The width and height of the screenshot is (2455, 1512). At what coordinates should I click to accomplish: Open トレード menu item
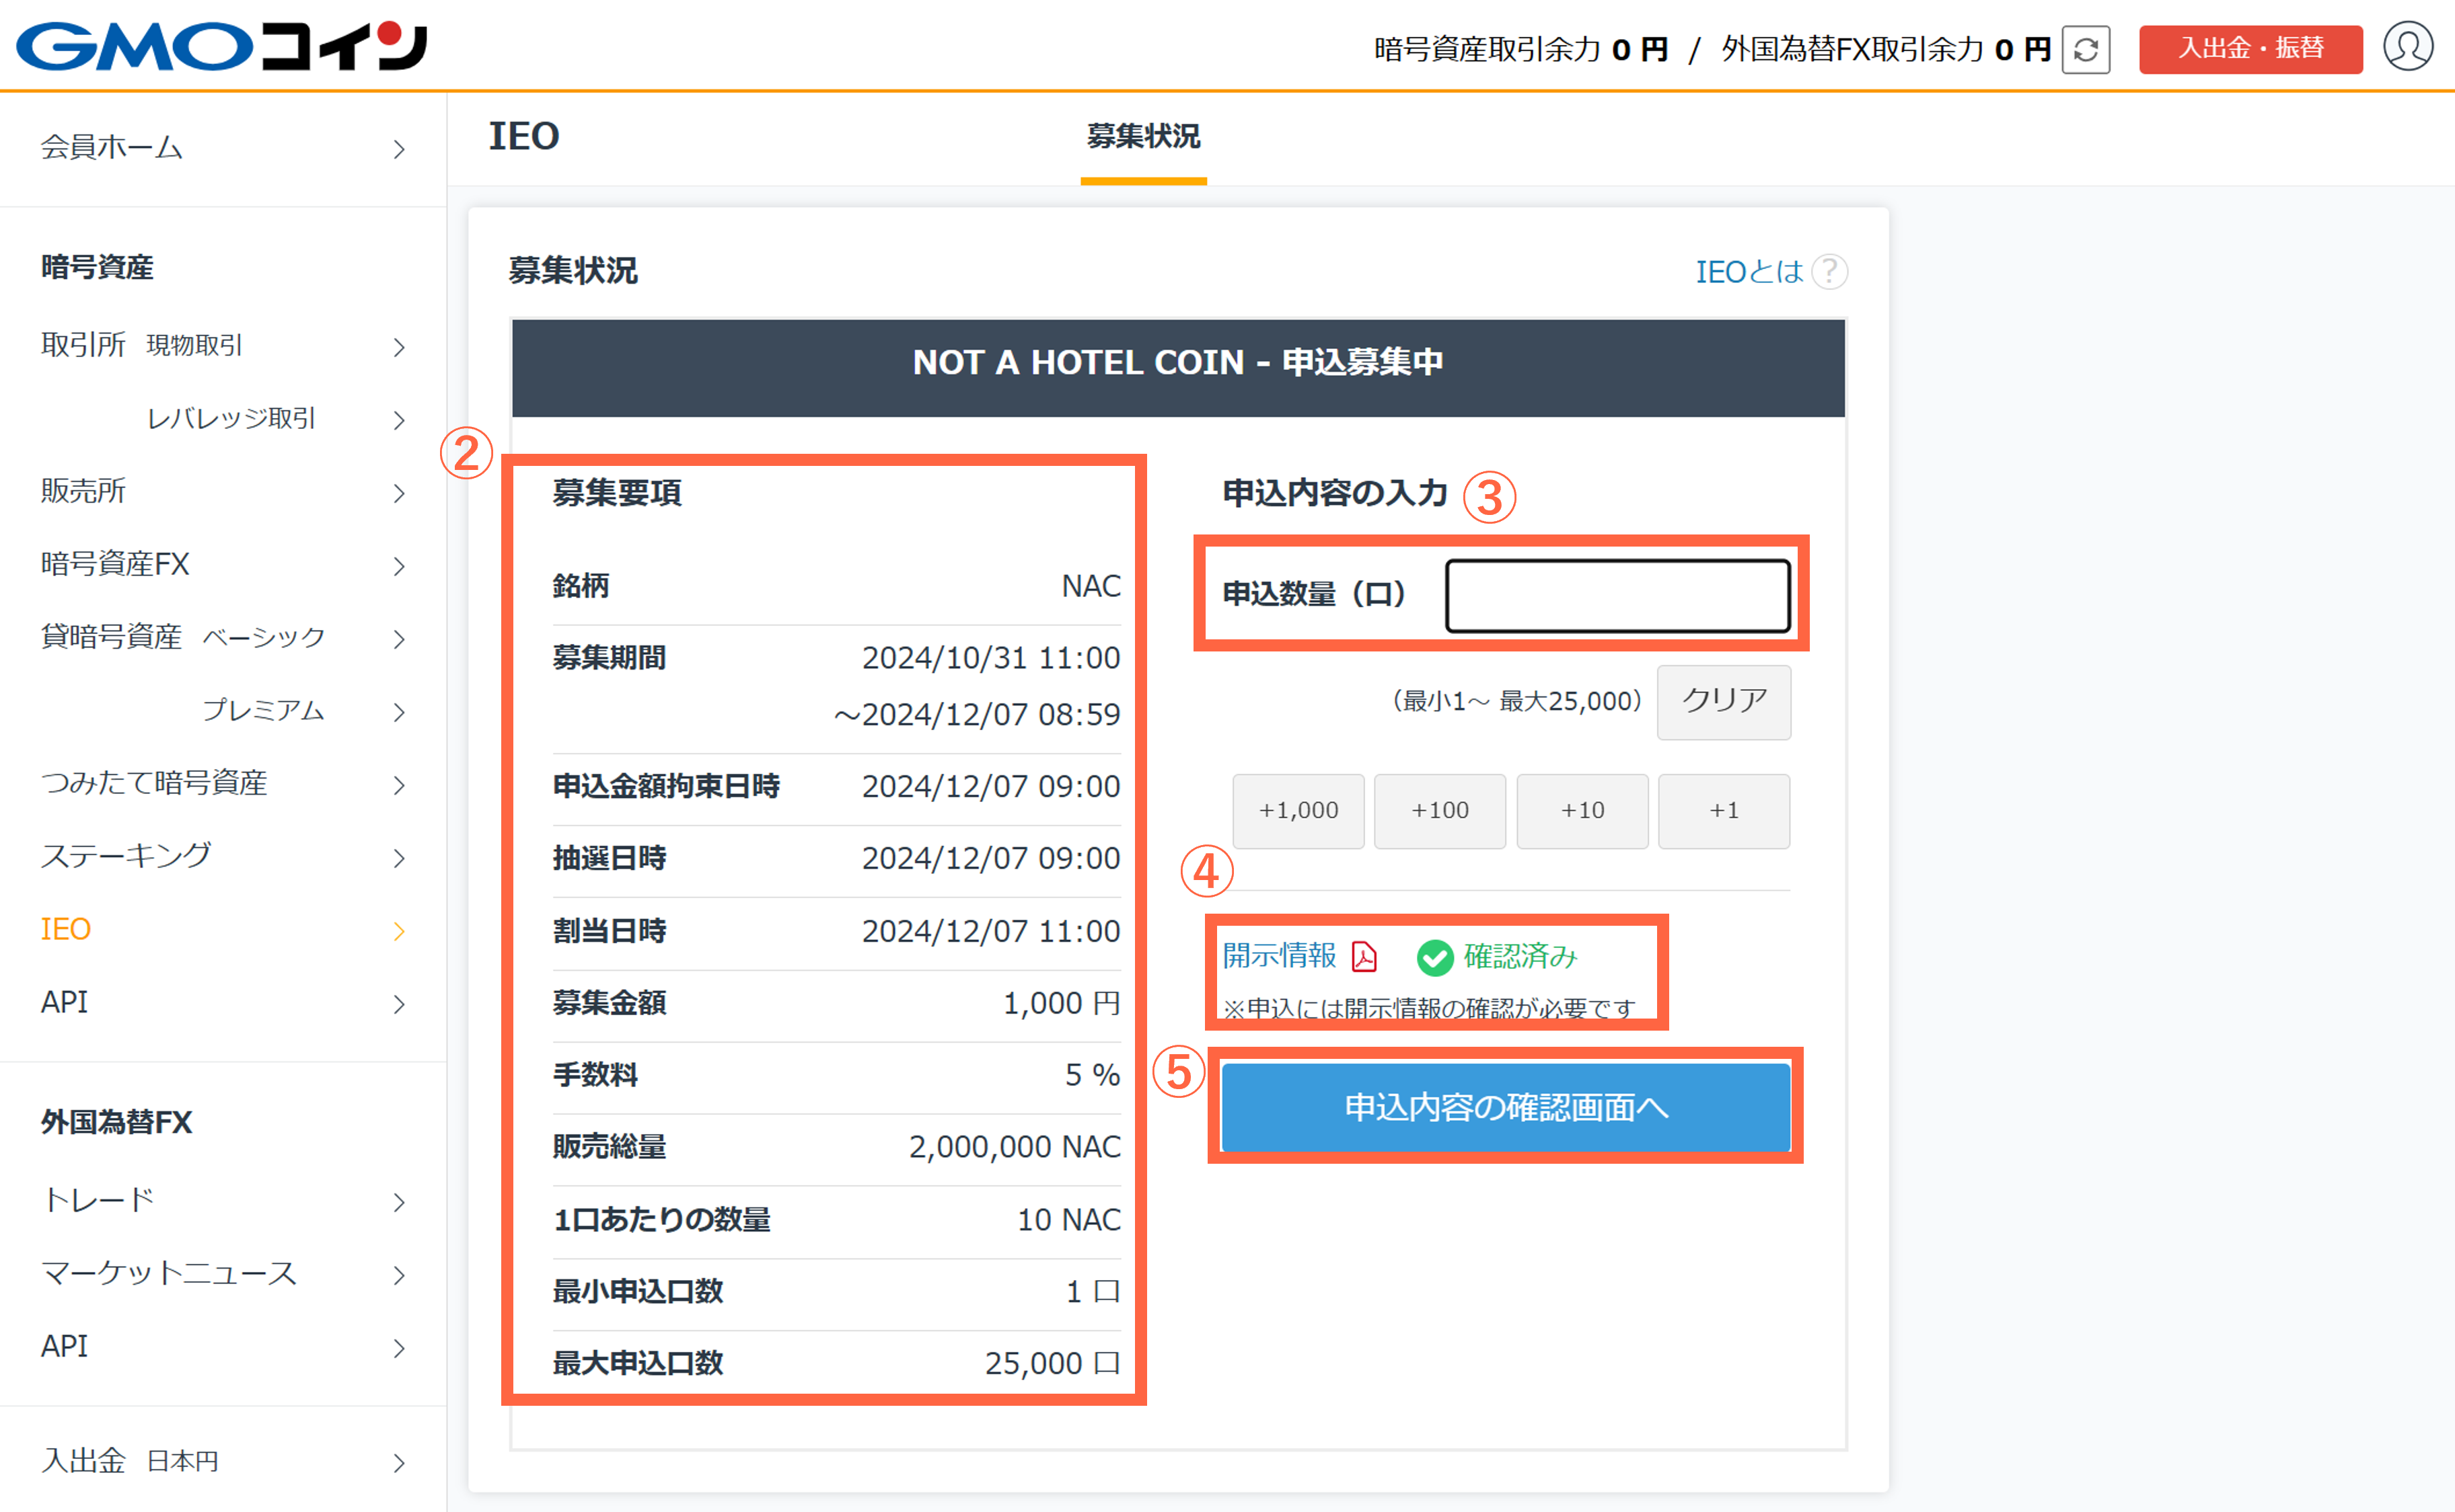[x=223, y=1200]
